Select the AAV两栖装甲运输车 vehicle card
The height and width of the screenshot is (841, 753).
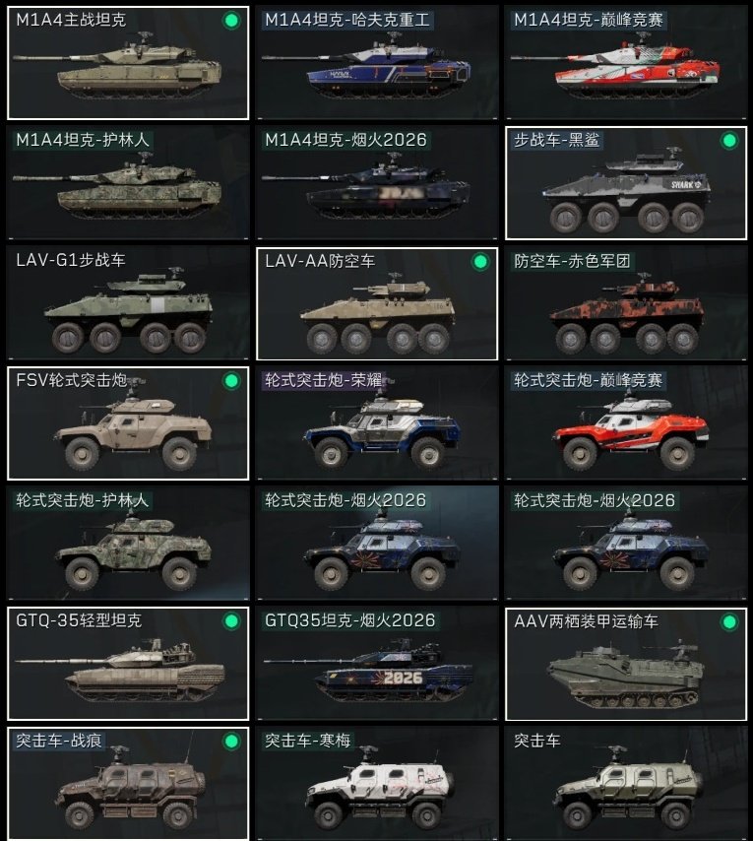pos(626,664)
